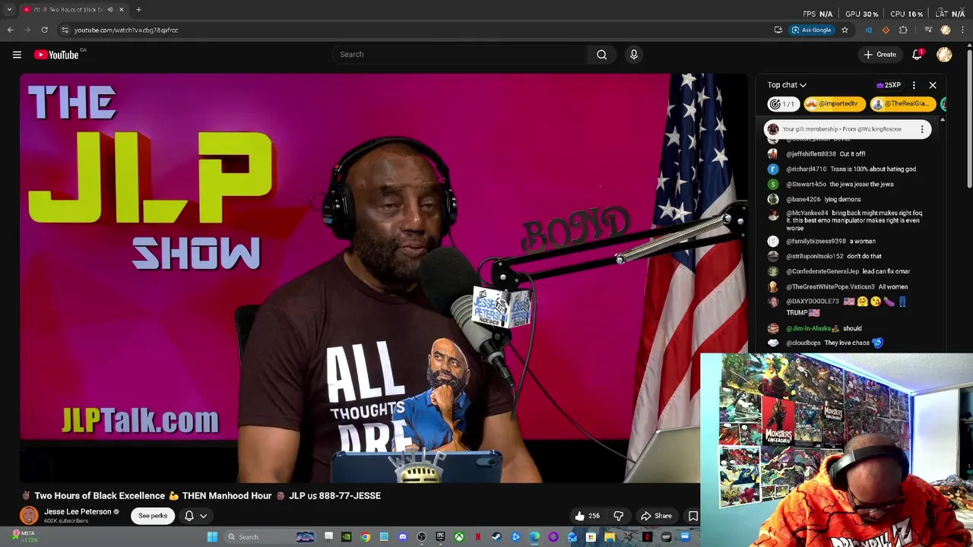Open the orange diamond extension icon

tap(886, 30)
